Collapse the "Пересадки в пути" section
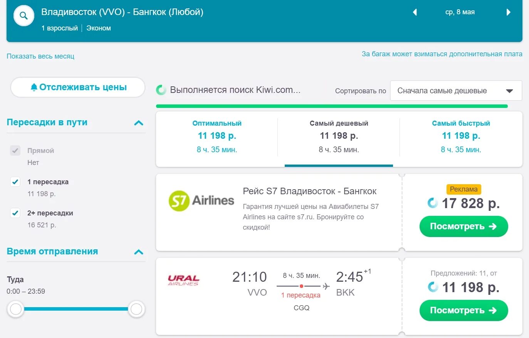Viewport: 529px width, 338px height. (x=139, y=123)
